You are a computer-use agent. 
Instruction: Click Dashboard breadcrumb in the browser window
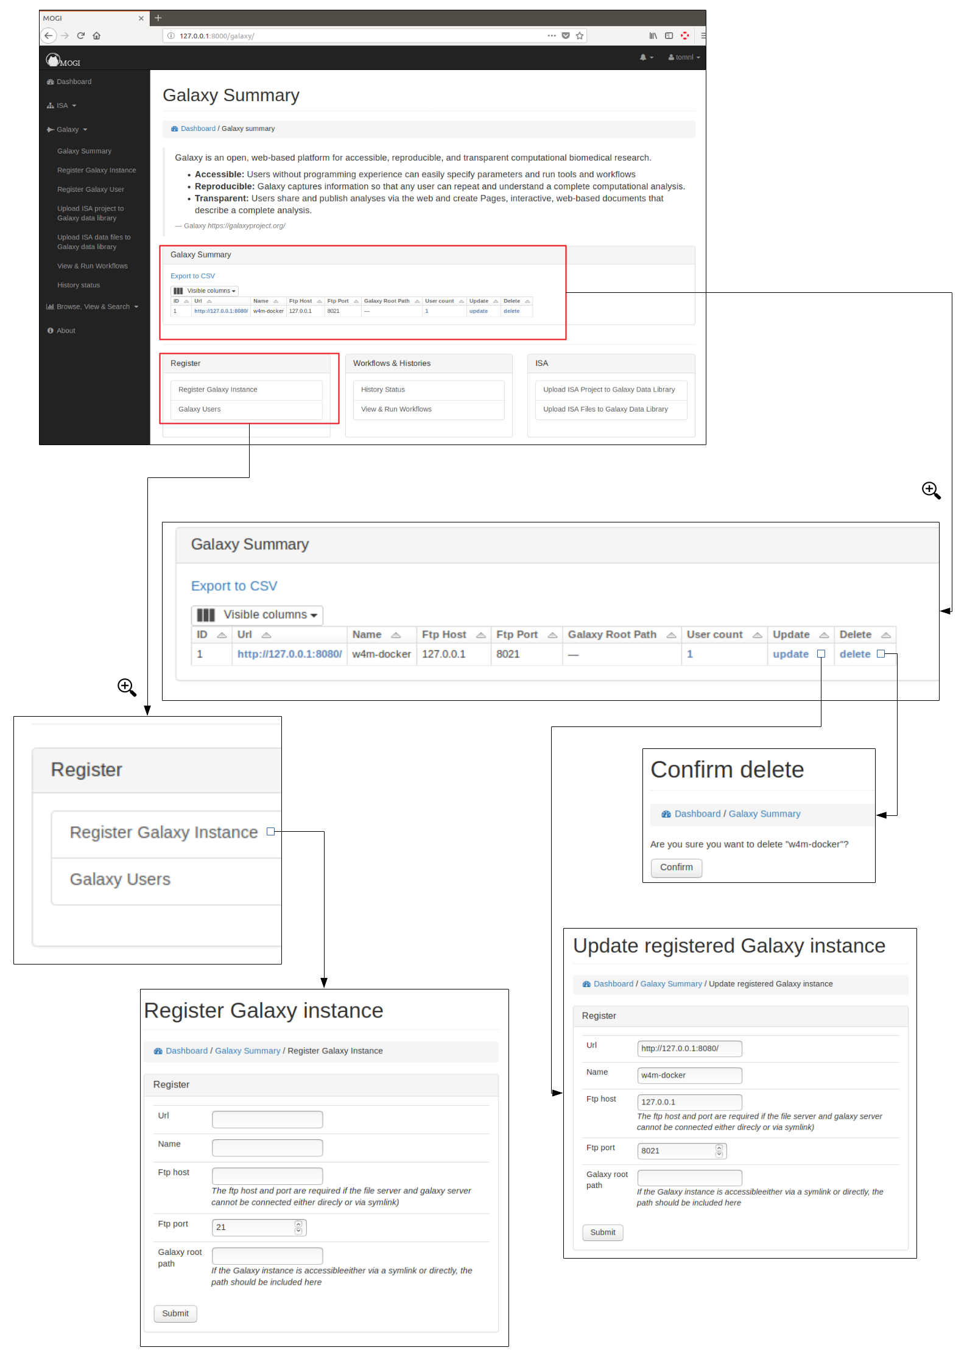198,128
